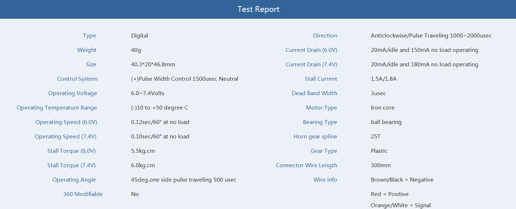
Task: Select the Orange/White = Signal text
Action: tap(401, 205)
